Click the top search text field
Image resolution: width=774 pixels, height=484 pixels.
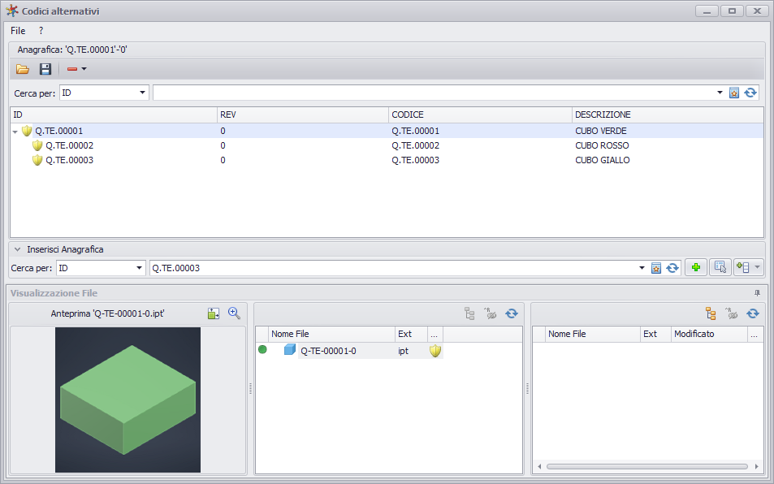435,93
